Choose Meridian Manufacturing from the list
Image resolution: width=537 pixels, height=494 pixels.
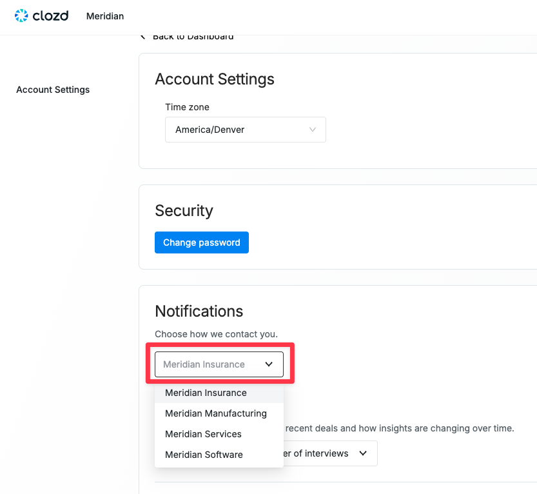(x=215, y=413)
